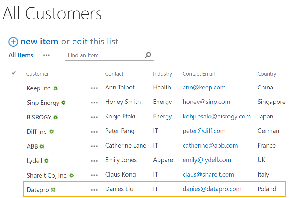This screenshot has height=198, width=291.
Task: Sort by Country column header
Action: coord(267,74)
